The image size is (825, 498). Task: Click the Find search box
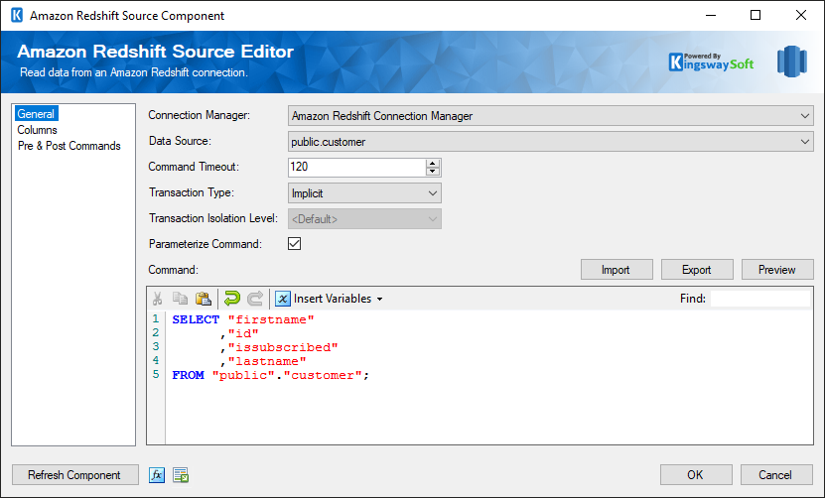(760, 299)
